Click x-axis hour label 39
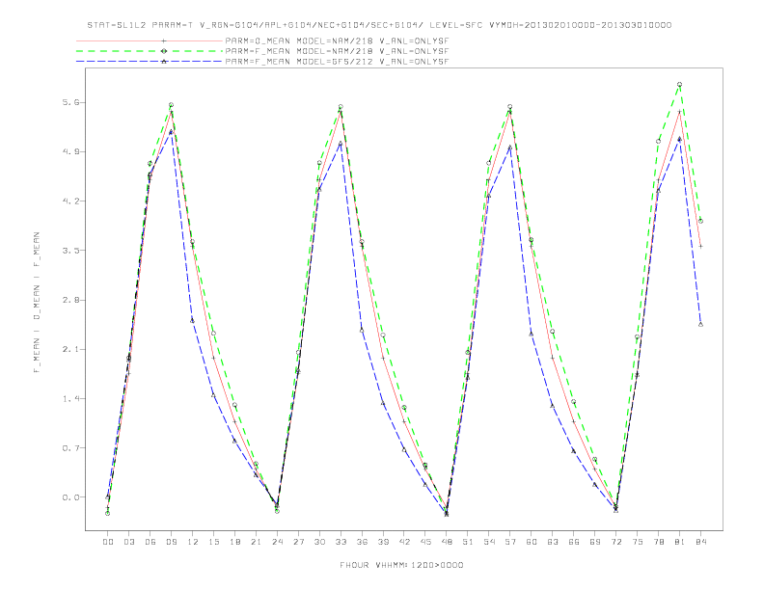Screen dimensions: 764x590 coord(383,542)
